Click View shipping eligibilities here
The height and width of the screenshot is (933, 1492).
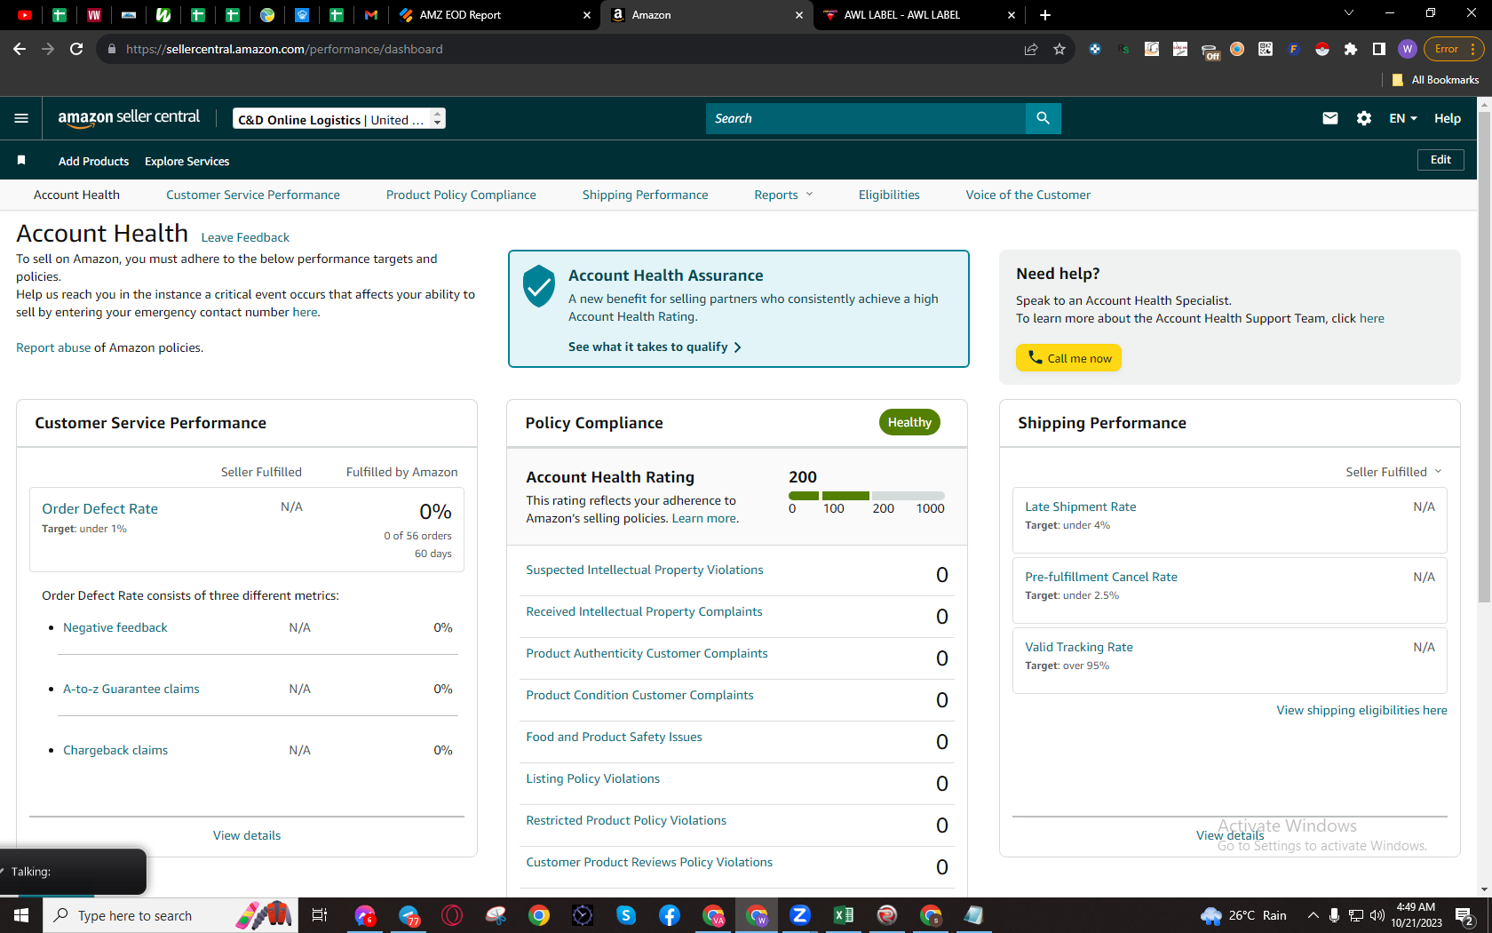[x=1361, y=710]
